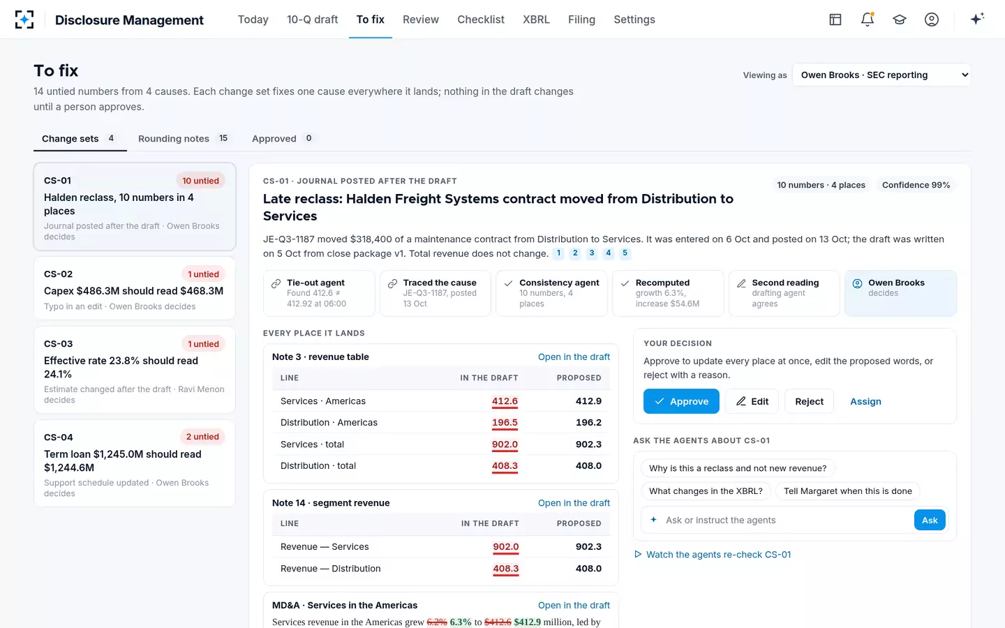Go to the 10-Q draft tab
The image size is (1005, 628).
[x=312, y=20]
